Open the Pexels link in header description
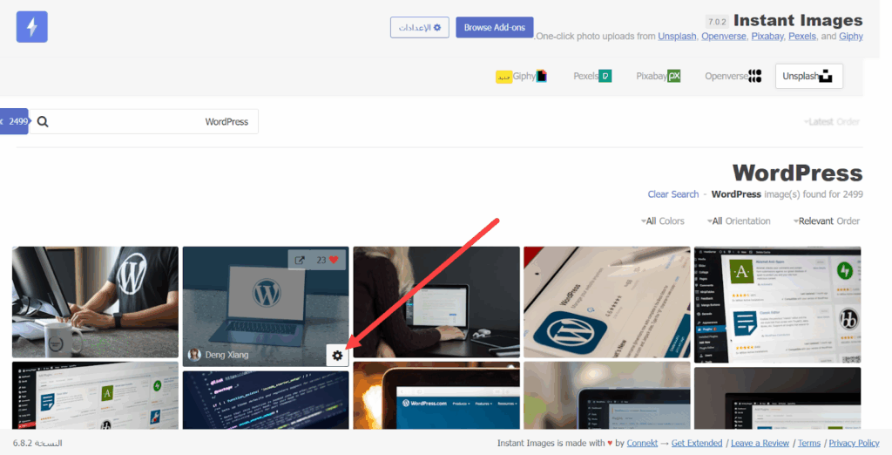This screenshot has width=892, height=455. coord(802,36)
